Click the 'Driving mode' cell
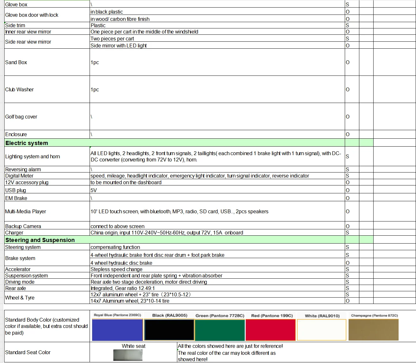Viewport: 416px width, 363px height. tap(47, 282)
